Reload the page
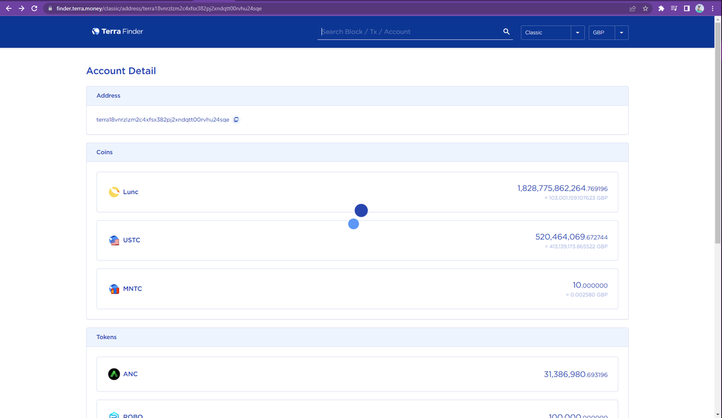 tap(34, 8)
